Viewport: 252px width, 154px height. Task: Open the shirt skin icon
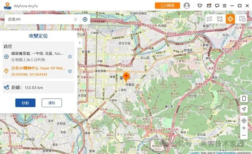199,6
